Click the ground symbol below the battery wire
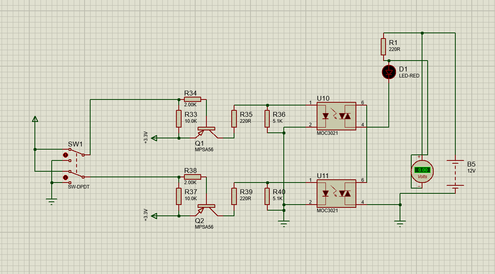 click(400, 224)
